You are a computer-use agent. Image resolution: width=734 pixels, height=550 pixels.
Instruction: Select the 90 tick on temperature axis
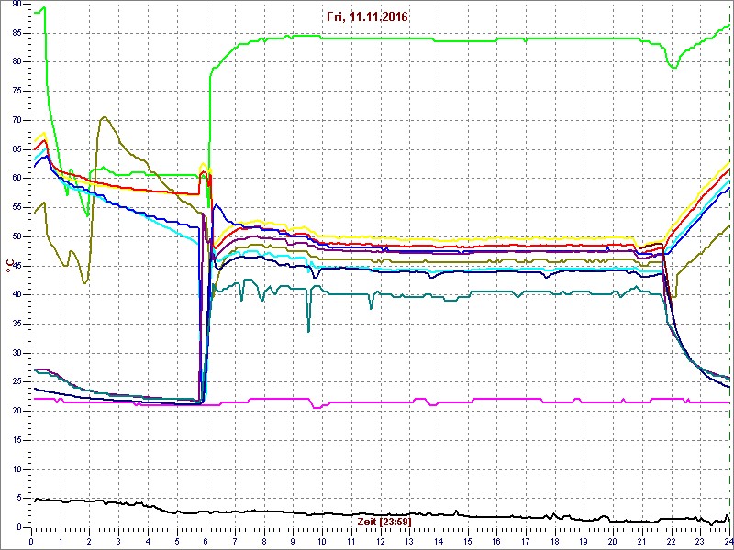click(x=17, y=4)
